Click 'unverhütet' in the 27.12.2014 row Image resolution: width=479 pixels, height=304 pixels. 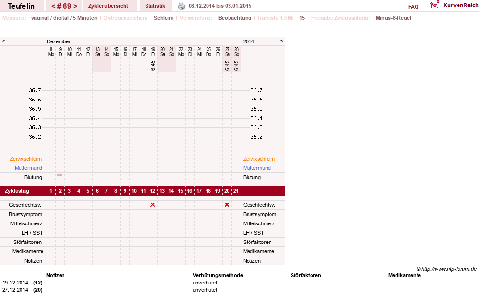coord(205,290)
